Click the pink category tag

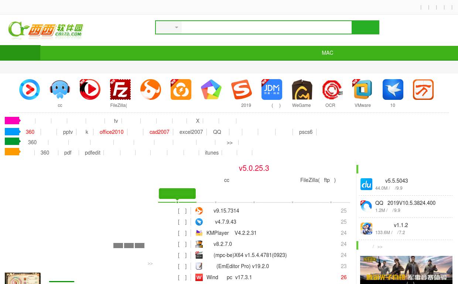[12, 121]
